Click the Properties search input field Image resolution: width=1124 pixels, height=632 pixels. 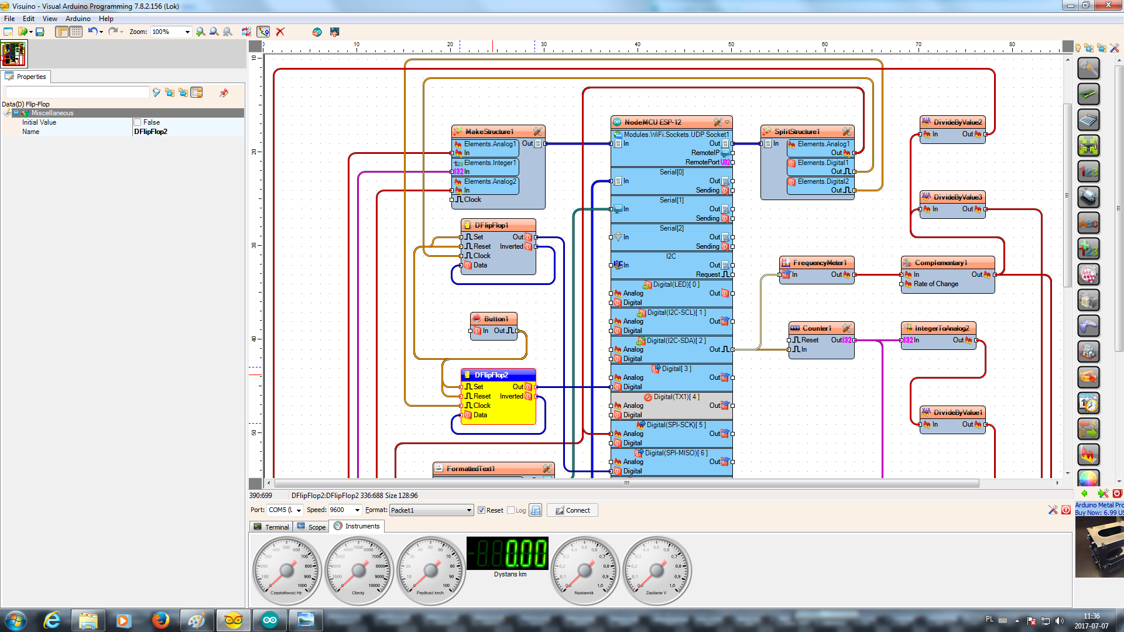tap(77, 92)
